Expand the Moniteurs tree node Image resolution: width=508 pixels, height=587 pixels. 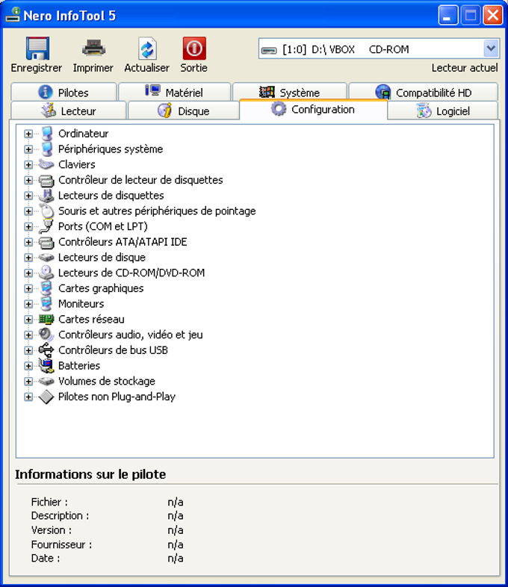click(x=28, y=304)
